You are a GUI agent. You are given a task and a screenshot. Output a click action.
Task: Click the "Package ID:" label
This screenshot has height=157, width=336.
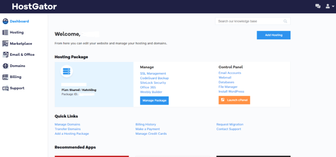(x=69, y=94)
